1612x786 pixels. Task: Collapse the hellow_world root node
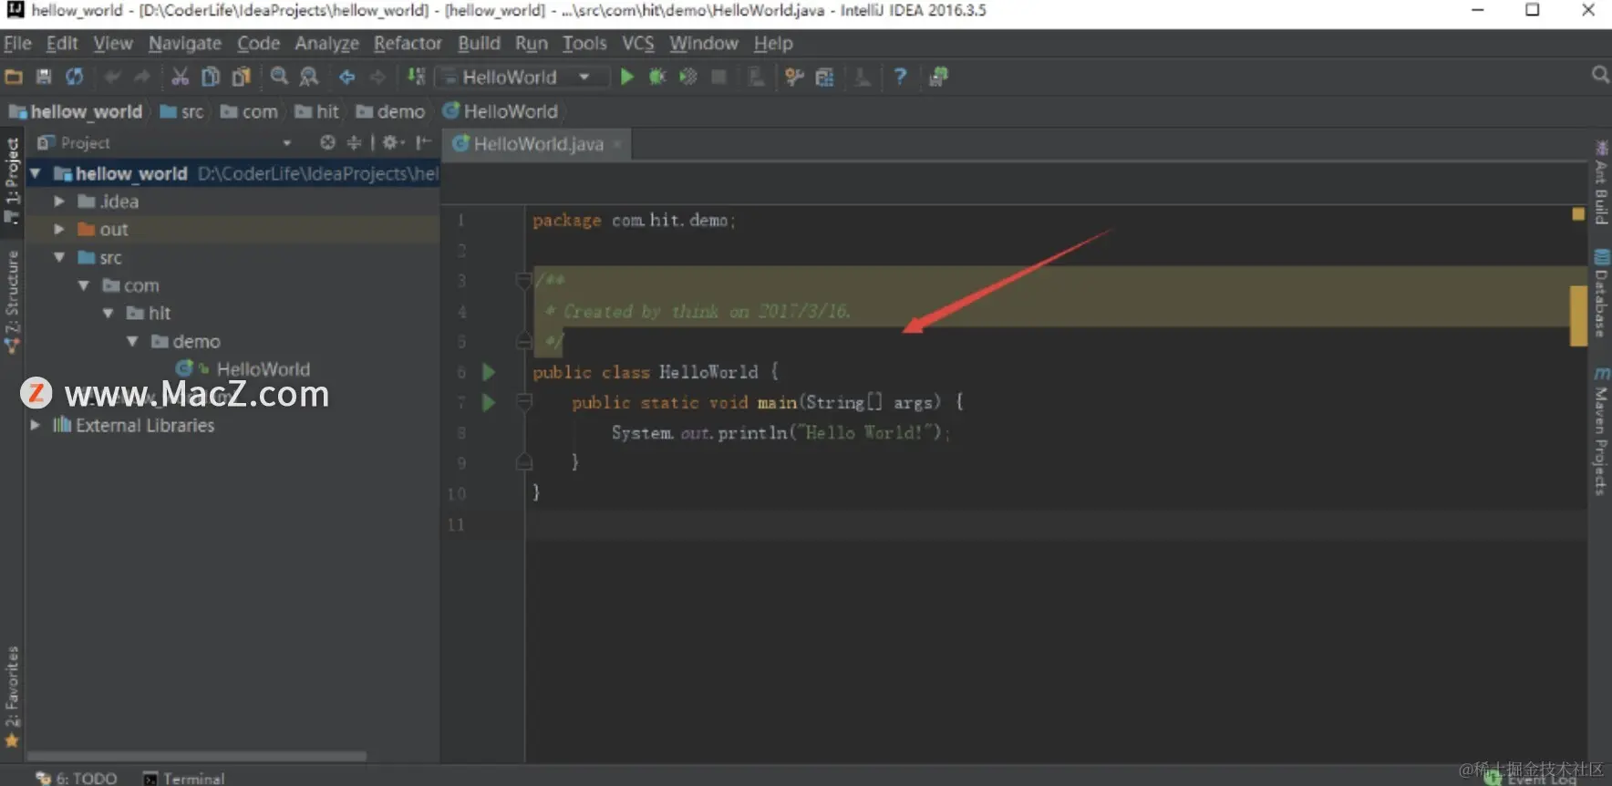tap(36, 173)
